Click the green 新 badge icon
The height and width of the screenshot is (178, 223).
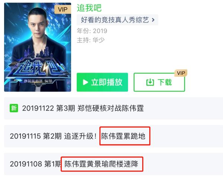[x=14, y=108]
